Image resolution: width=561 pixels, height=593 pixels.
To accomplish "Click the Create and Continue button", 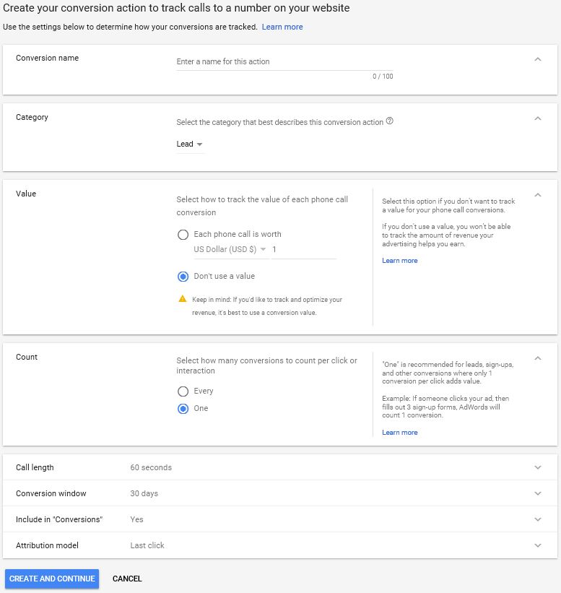I will click(52, 579).
